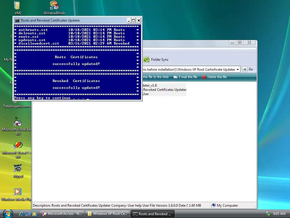Close the Explorer window
This screenshot has width=290, height=218.
click(x=249, y=43)
